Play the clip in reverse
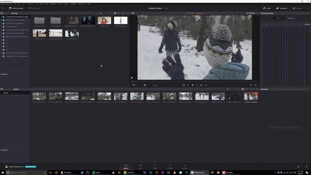Image resolution: width=311 pixels, height=175 pixels. [x=189, y=85]
